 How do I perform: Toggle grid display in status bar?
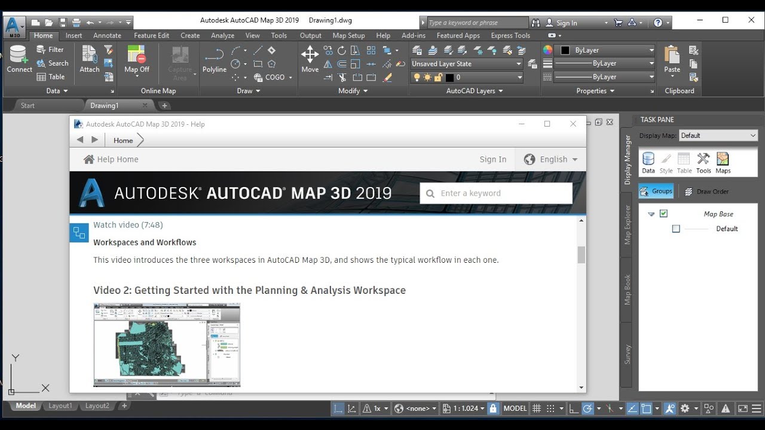click(x=536, y=408)
